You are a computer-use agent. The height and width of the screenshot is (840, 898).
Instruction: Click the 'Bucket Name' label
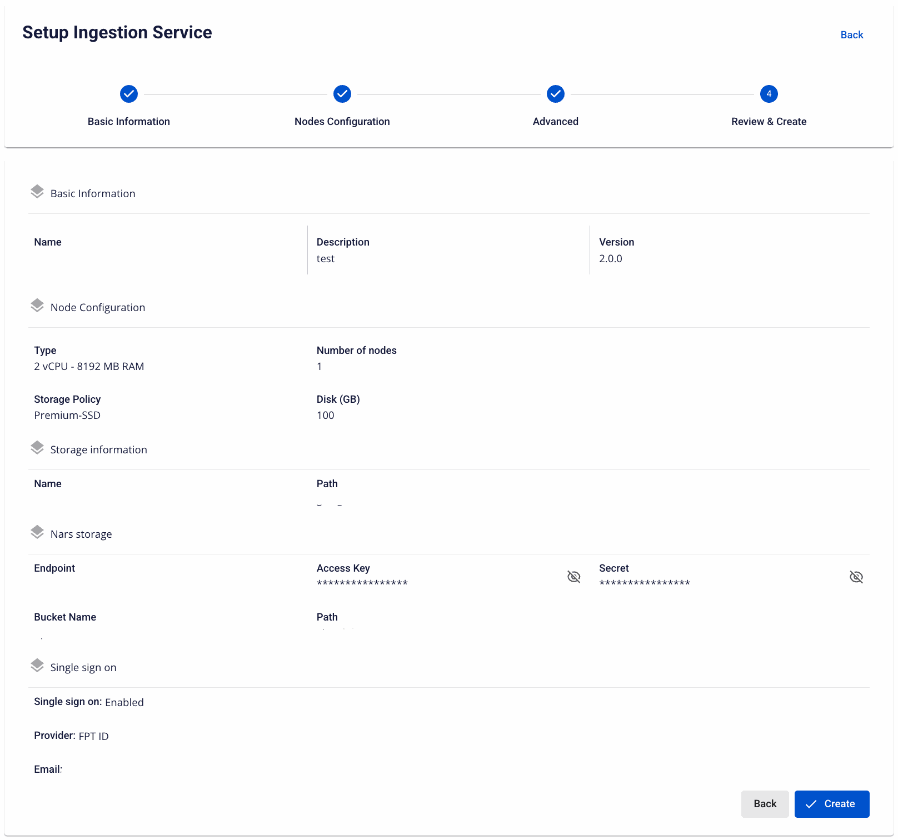point(65,617)
